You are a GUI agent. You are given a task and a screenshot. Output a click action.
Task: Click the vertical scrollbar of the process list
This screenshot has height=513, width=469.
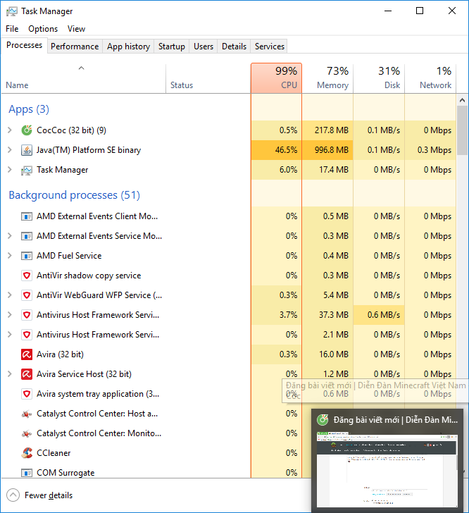tap(462, 130)
